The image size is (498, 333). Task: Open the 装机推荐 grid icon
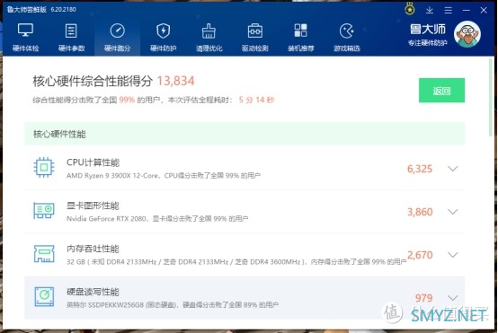[x=300, y=31]
